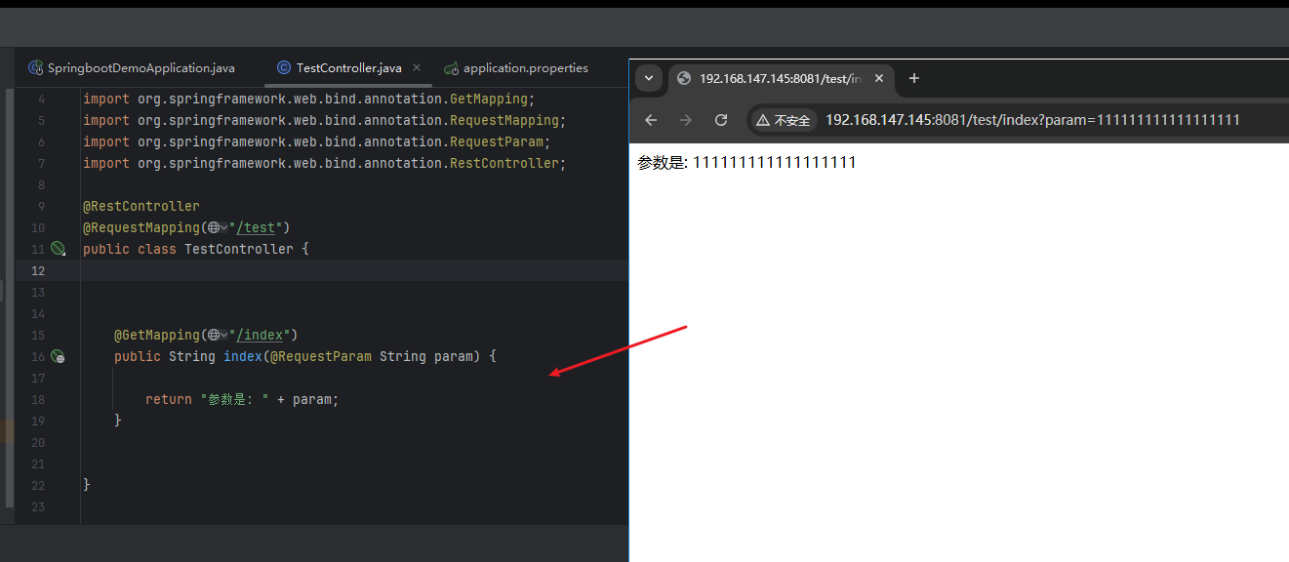The width and height of the screenshot is (1289, 562).
Task: Click the endpoint gutter icon beside the index method
Action: point(58,356)
